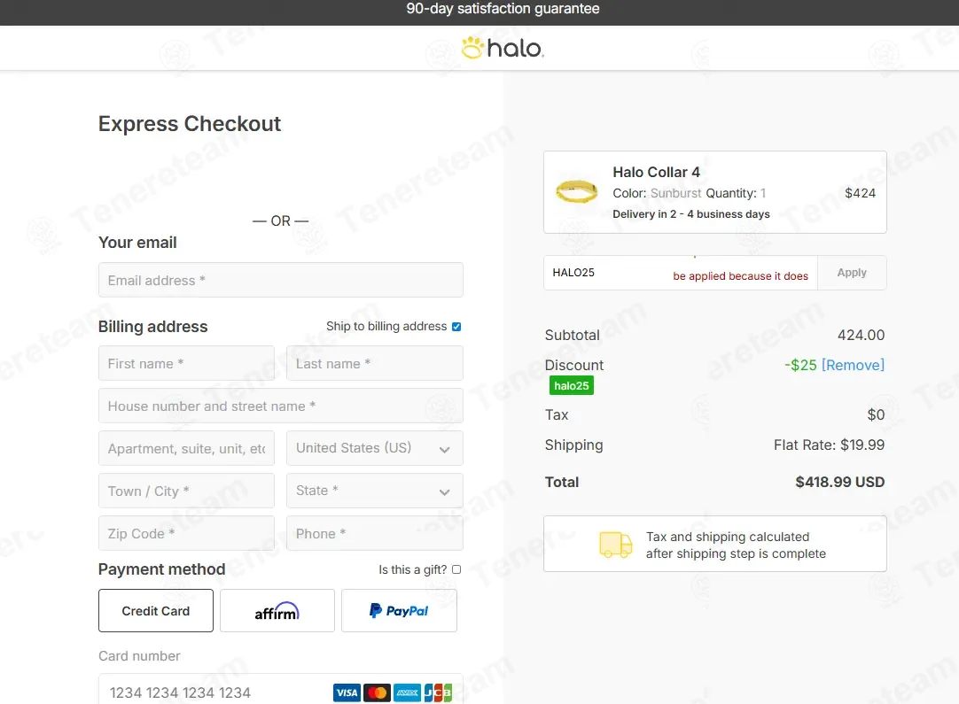Click the Phone number field
The image size is (959, 704).
tap(374, 533)
